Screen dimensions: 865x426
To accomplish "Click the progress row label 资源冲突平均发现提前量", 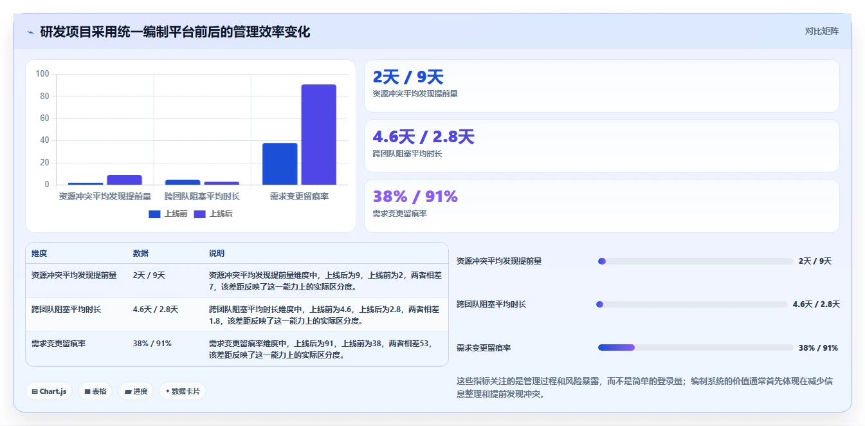I will (x=499, y=261).
